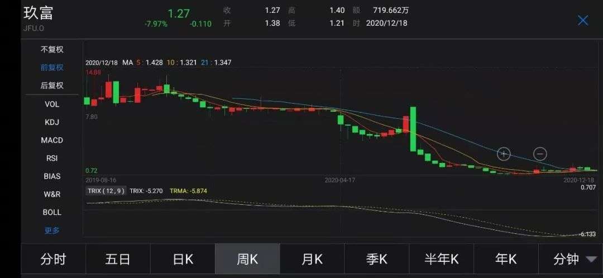The image size is (603, 278).
Task: Zoom out chart with minus icon
Action: (540, 154)
